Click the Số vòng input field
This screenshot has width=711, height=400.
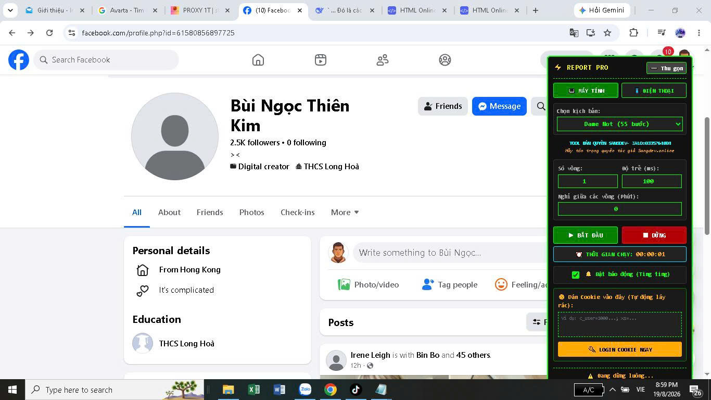pos(588,181)
